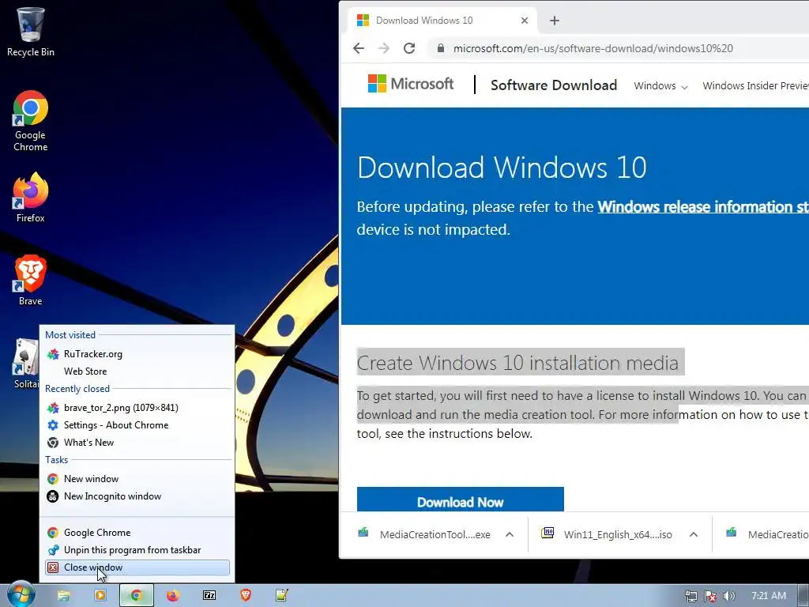Viewport: 809px width, 607px height.
Task: Open 7-Zip from the taskbar
Action: tap(209, 596)
